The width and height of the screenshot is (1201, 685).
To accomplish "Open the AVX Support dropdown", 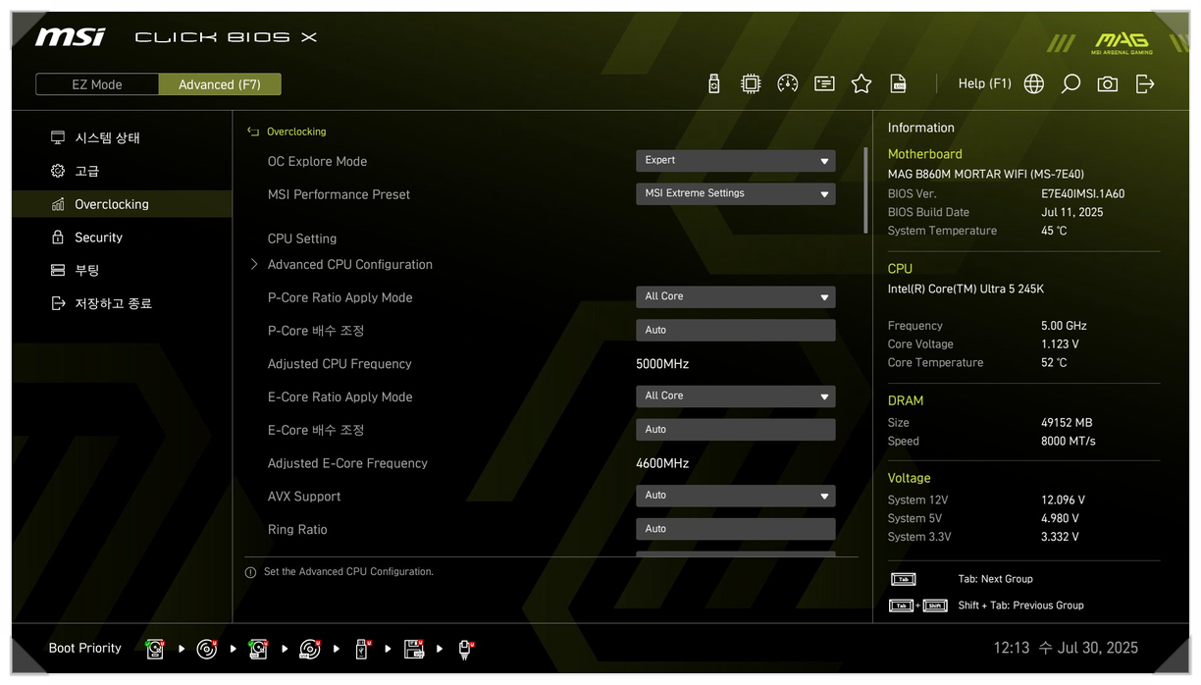I will (735, 497).
